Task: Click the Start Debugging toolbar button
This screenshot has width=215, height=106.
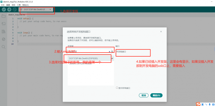Action: coord(15,10)
